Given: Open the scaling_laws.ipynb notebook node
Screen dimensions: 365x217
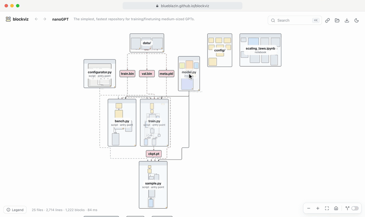Looking at the screenshot, I should 260,50.
